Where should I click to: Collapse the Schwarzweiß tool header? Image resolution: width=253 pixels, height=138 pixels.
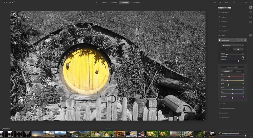225,40
